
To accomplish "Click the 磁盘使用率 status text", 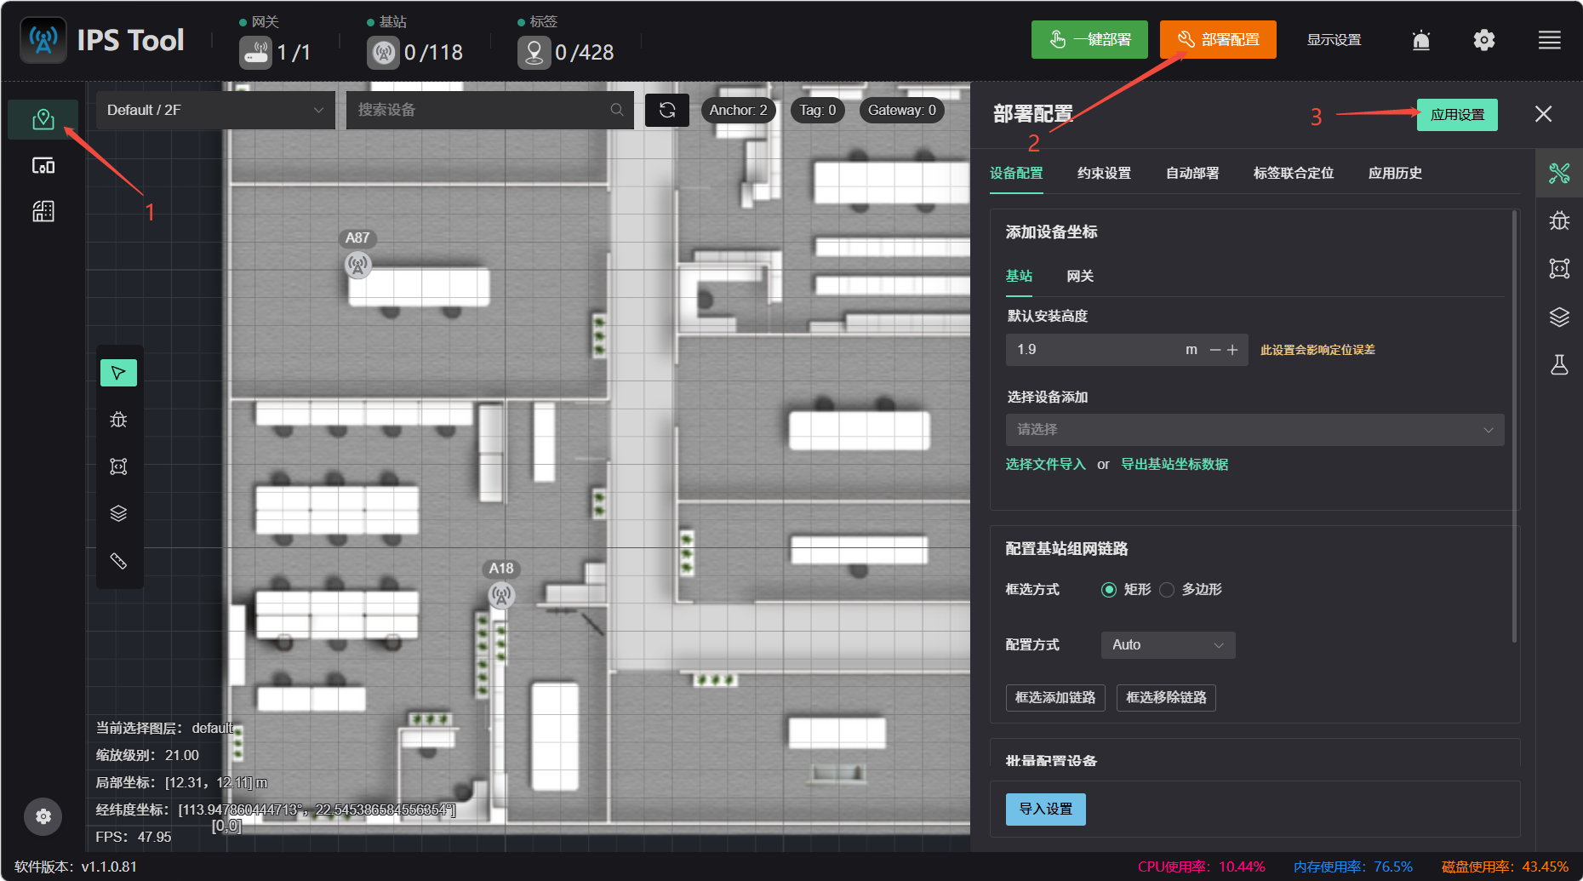I will tap(1505, 867).
